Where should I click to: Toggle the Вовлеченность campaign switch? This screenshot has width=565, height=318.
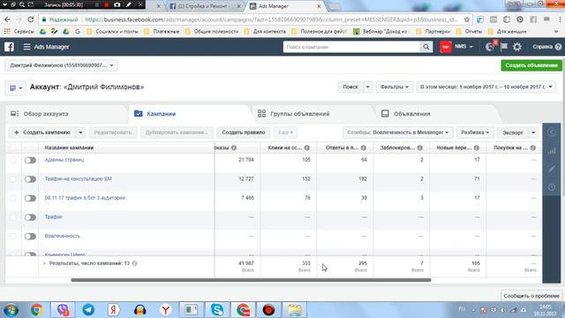click(30, 237)
